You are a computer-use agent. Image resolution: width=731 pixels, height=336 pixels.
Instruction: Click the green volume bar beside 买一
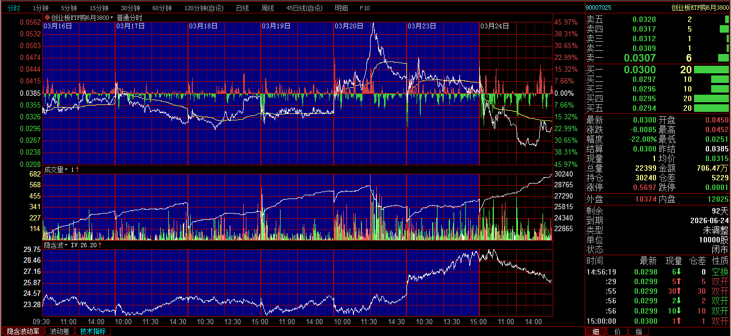[711, 70]
